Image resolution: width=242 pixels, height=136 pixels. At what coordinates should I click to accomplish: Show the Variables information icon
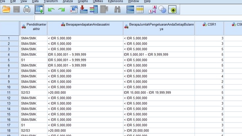pos(94,10)
